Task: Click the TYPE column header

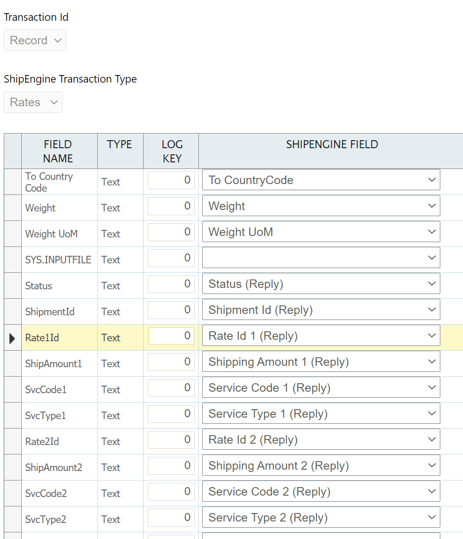Action: [120, 151]
